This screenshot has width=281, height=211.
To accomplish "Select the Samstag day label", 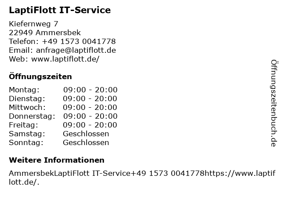I will (x=27, y=134).
